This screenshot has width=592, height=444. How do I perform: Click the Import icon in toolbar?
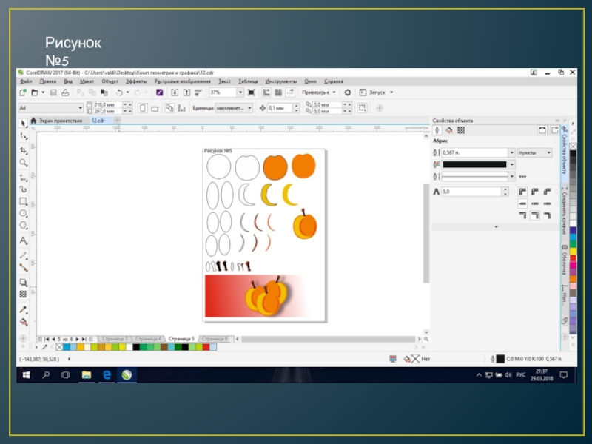pyautogui.click(x=175, y=92)
